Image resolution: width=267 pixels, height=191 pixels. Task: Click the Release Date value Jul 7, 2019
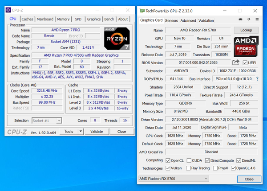coord(178,55)
